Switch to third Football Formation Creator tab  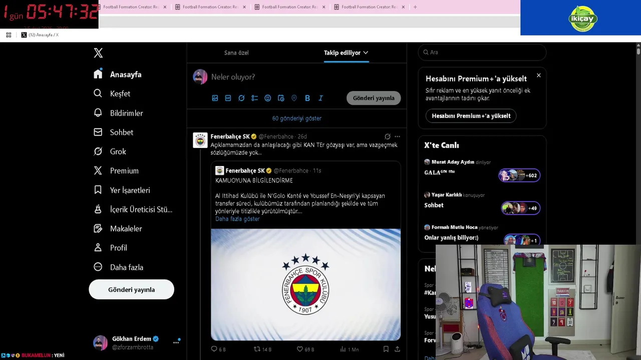[x=290, y=7]
